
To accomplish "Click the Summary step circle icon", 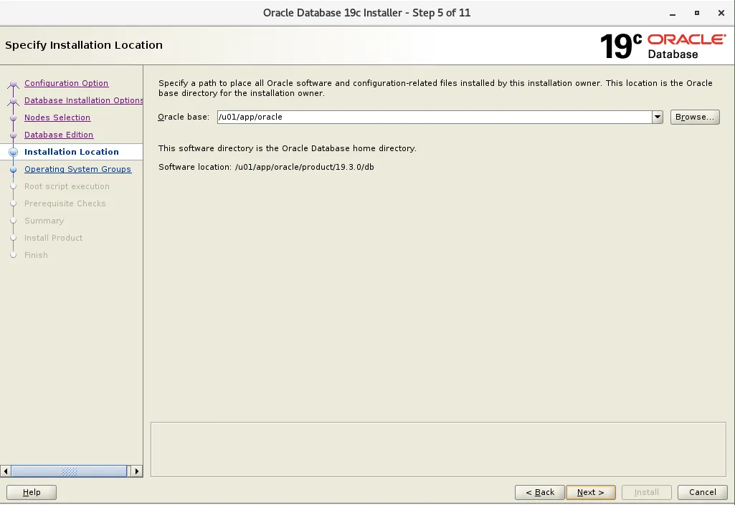I will pos(12,221).
